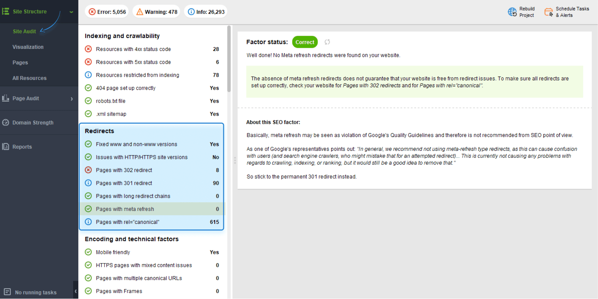Viewport: 598px width, 299px height.
Task: Click the check icon for HTTP/HTTPS site versions issues
Action: point(88,157)
